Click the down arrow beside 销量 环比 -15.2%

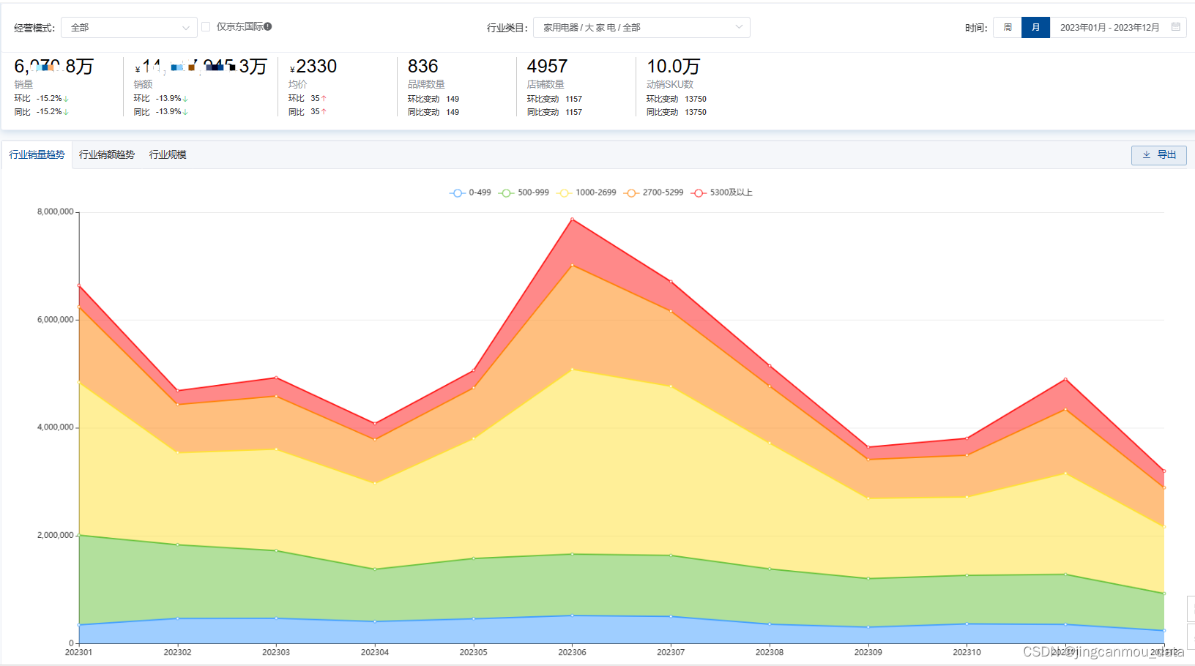(66, 98)
